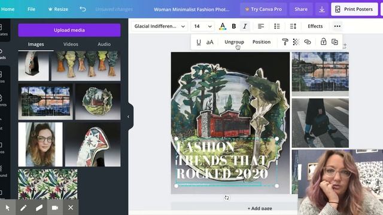Toggle bold formatting
The width and height of the screenshot is (383, 215).
click(x=234, y=26)
